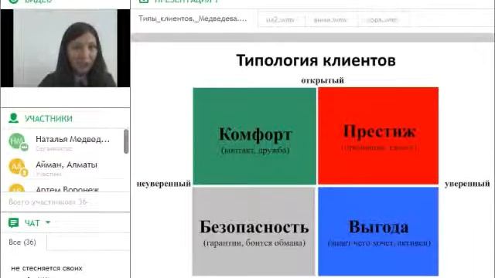Click the chat message не стесняется своих
Image resolution: width=495 pixels, height=278 pixels.
pyautogui.click(x=46, y=268)
